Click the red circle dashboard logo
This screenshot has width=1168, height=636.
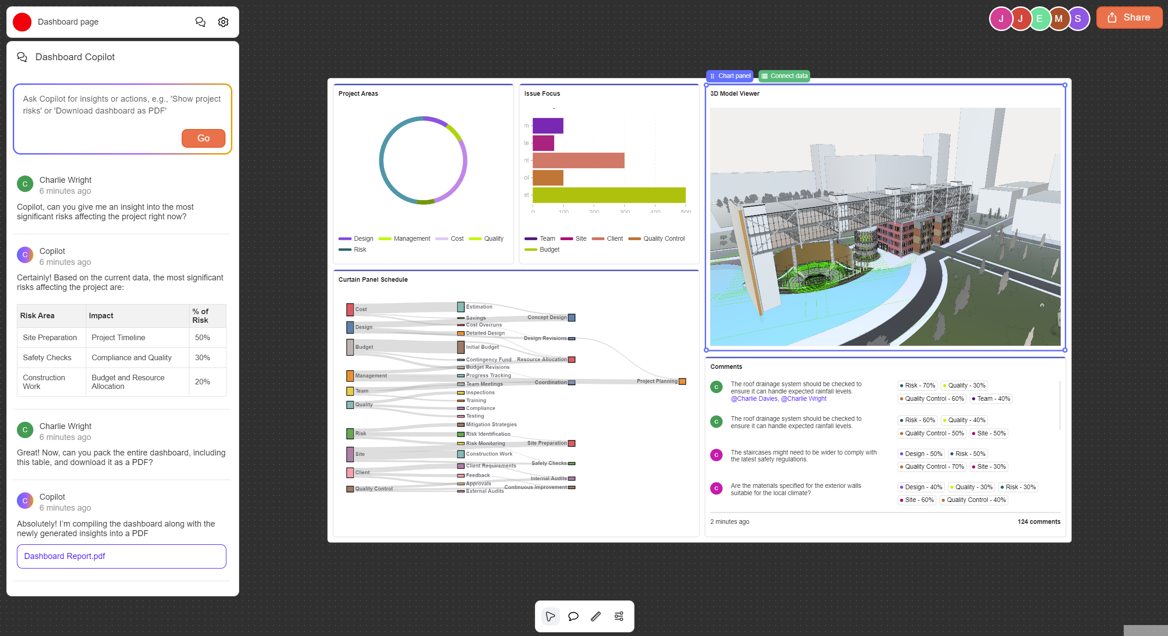22,22
